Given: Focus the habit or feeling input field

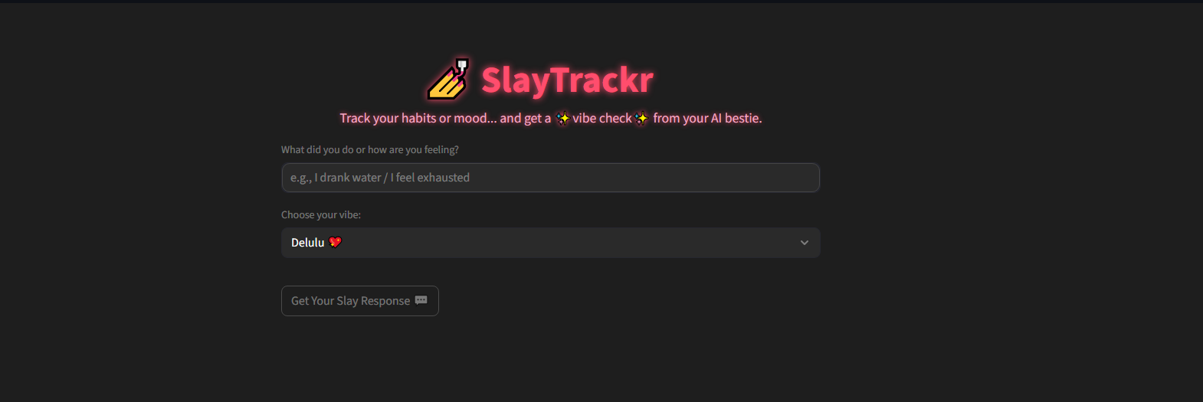Looking at the screenshot, I should [550, 178].
